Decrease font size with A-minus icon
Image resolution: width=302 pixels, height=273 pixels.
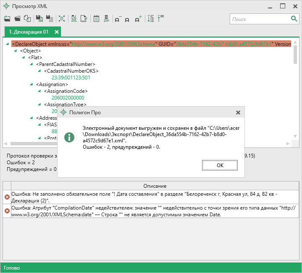click(x=118, y=19)
